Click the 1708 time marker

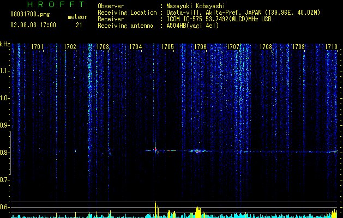(x=266, y=47)
